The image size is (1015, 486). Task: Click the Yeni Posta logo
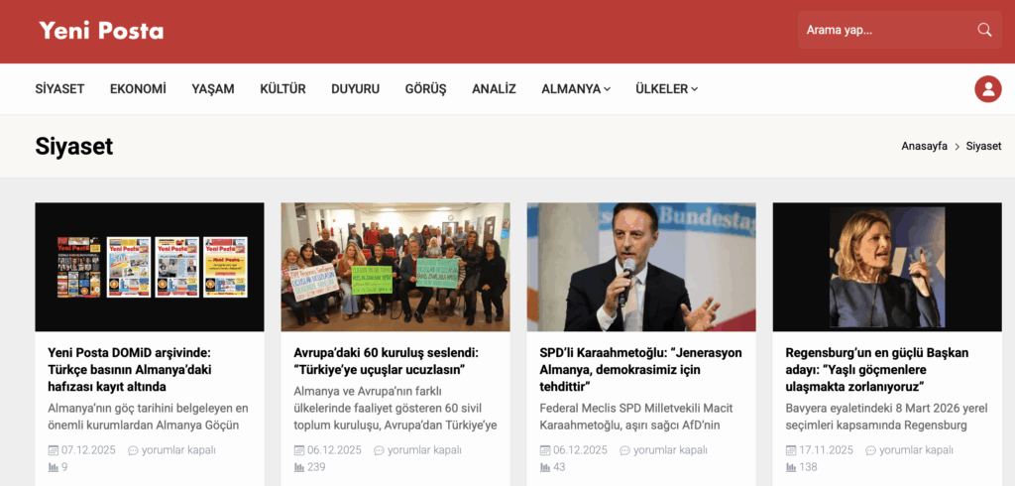(x=101, y=31)
